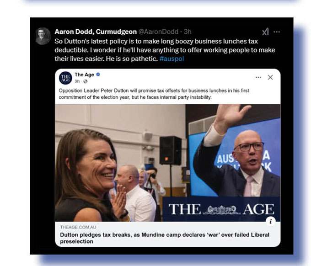Open the #auspol hashtag link
311x266 pixels.
pyautogui.click(x=172, y=59)
